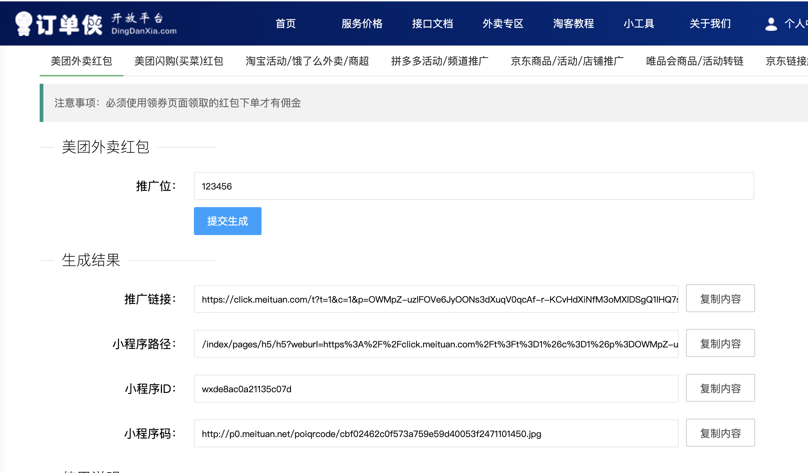Switch to 美团闪购(买菜)红包 tab

point(179,61)
